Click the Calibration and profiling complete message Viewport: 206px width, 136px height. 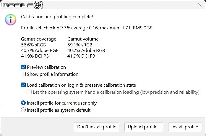(x=57, y=17)
